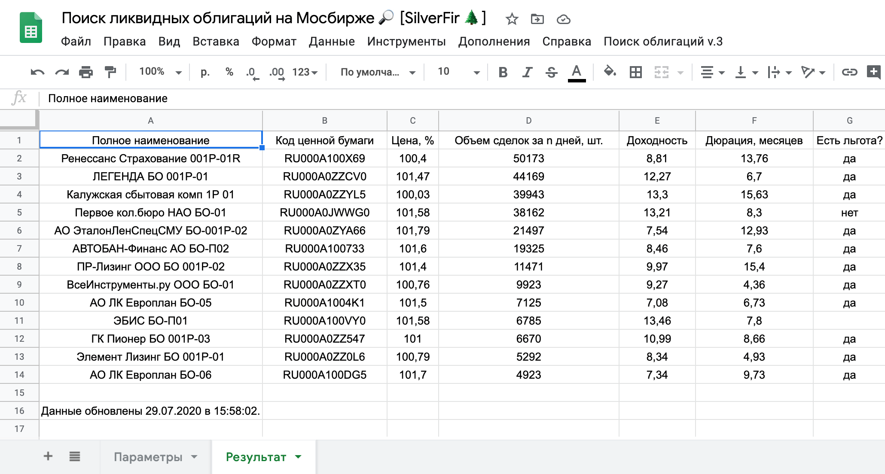This screenshot has width=885, height=474.
Task: Expand the merge cells options arrow
Action: point(681,73)
